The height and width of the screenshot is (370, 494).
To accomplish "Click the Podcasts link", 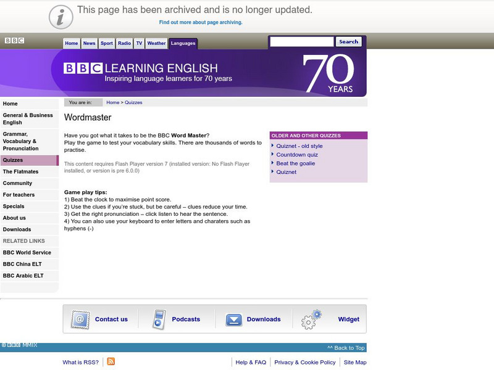I will [x=186, y=319].
